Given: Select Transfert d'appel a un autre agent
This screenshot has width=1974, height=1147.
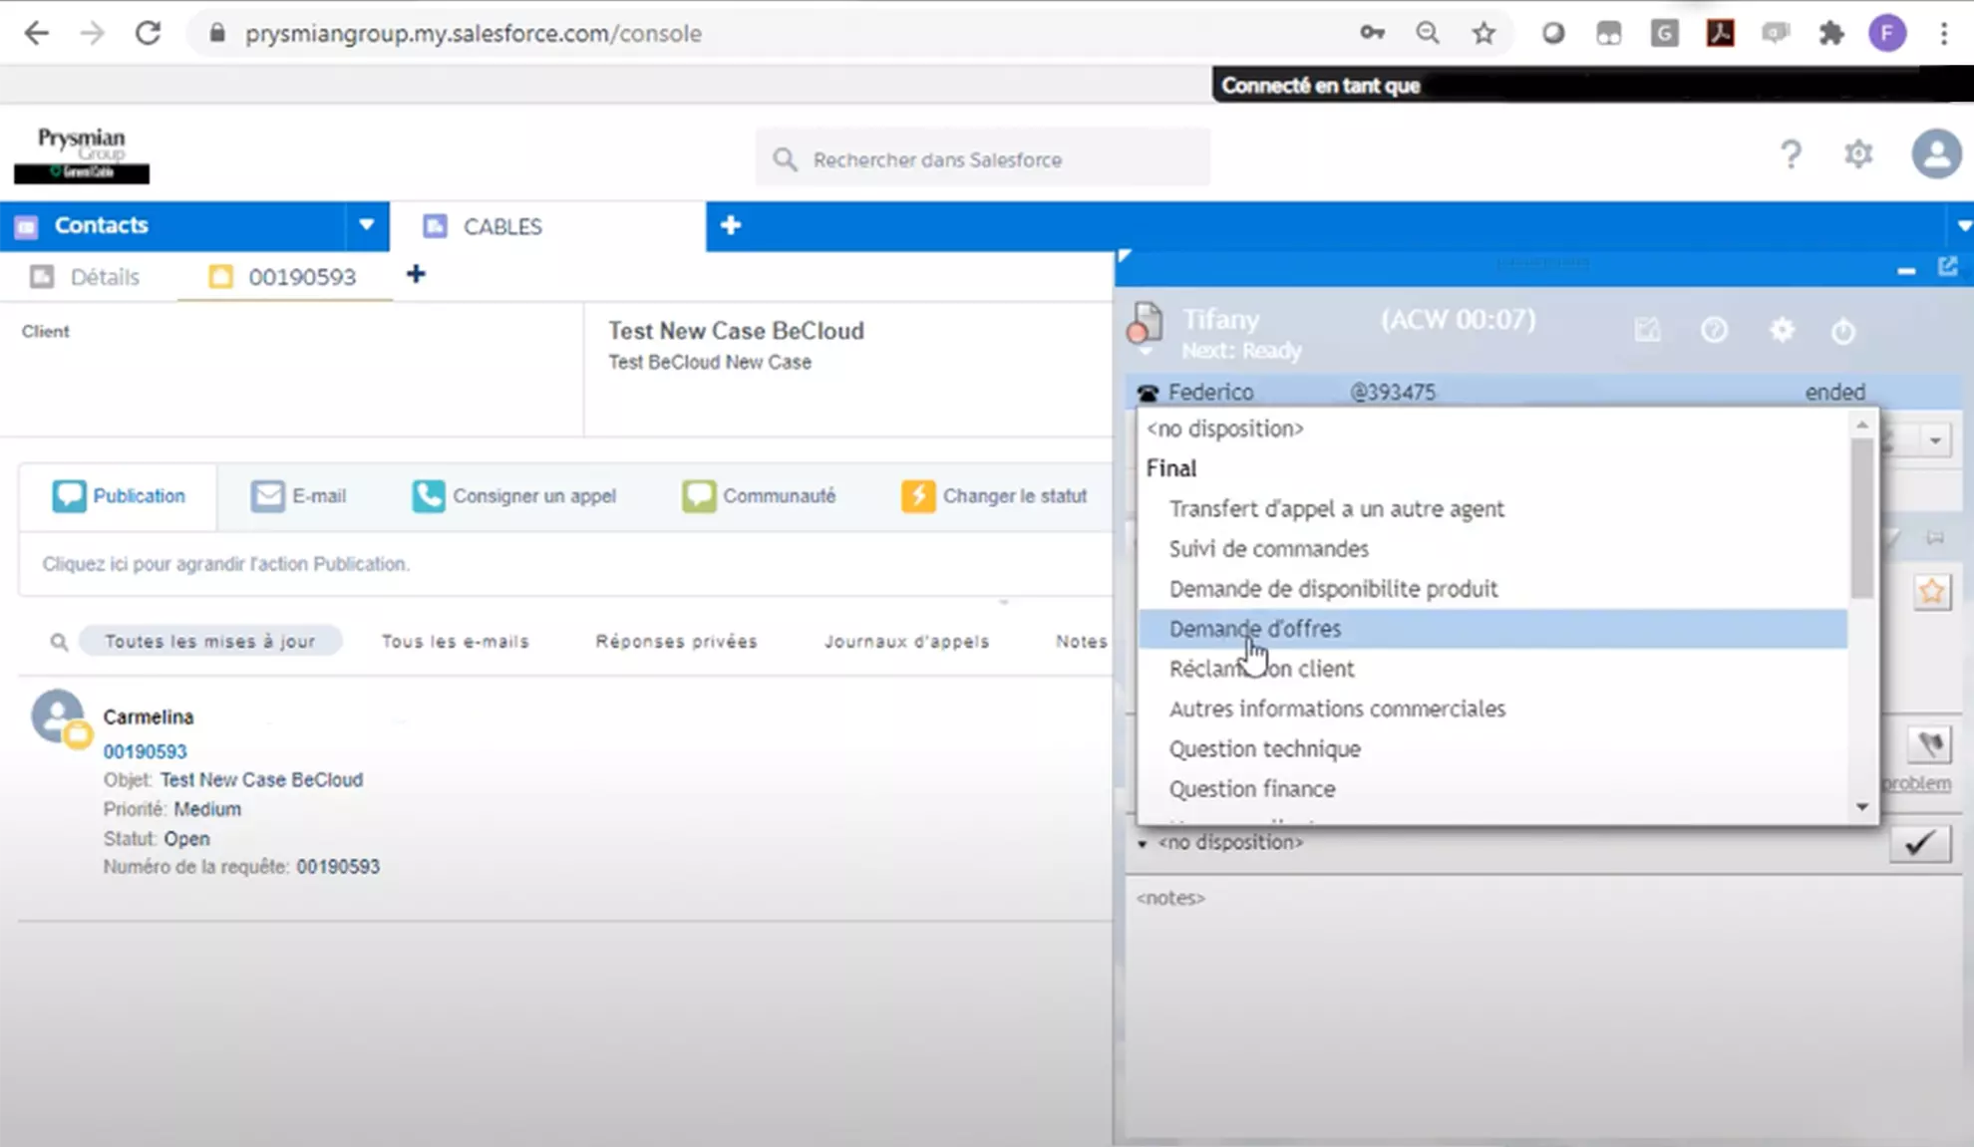Looking at the screenshot, I should click(1492, 508).
